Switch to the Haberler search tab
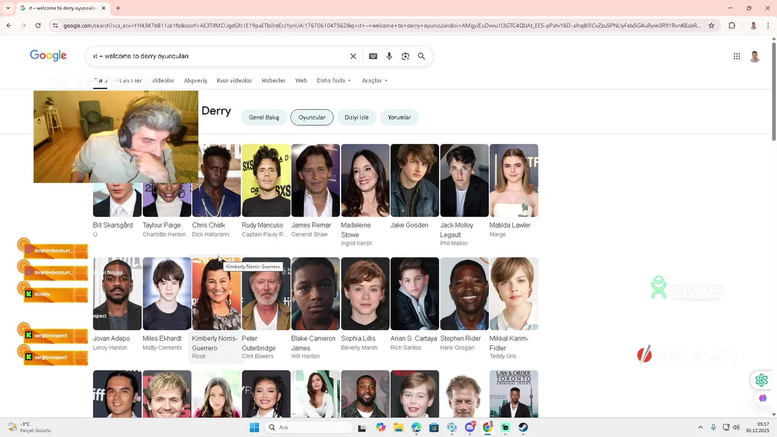Screen dimensions: 777x437 pos(274,81)
